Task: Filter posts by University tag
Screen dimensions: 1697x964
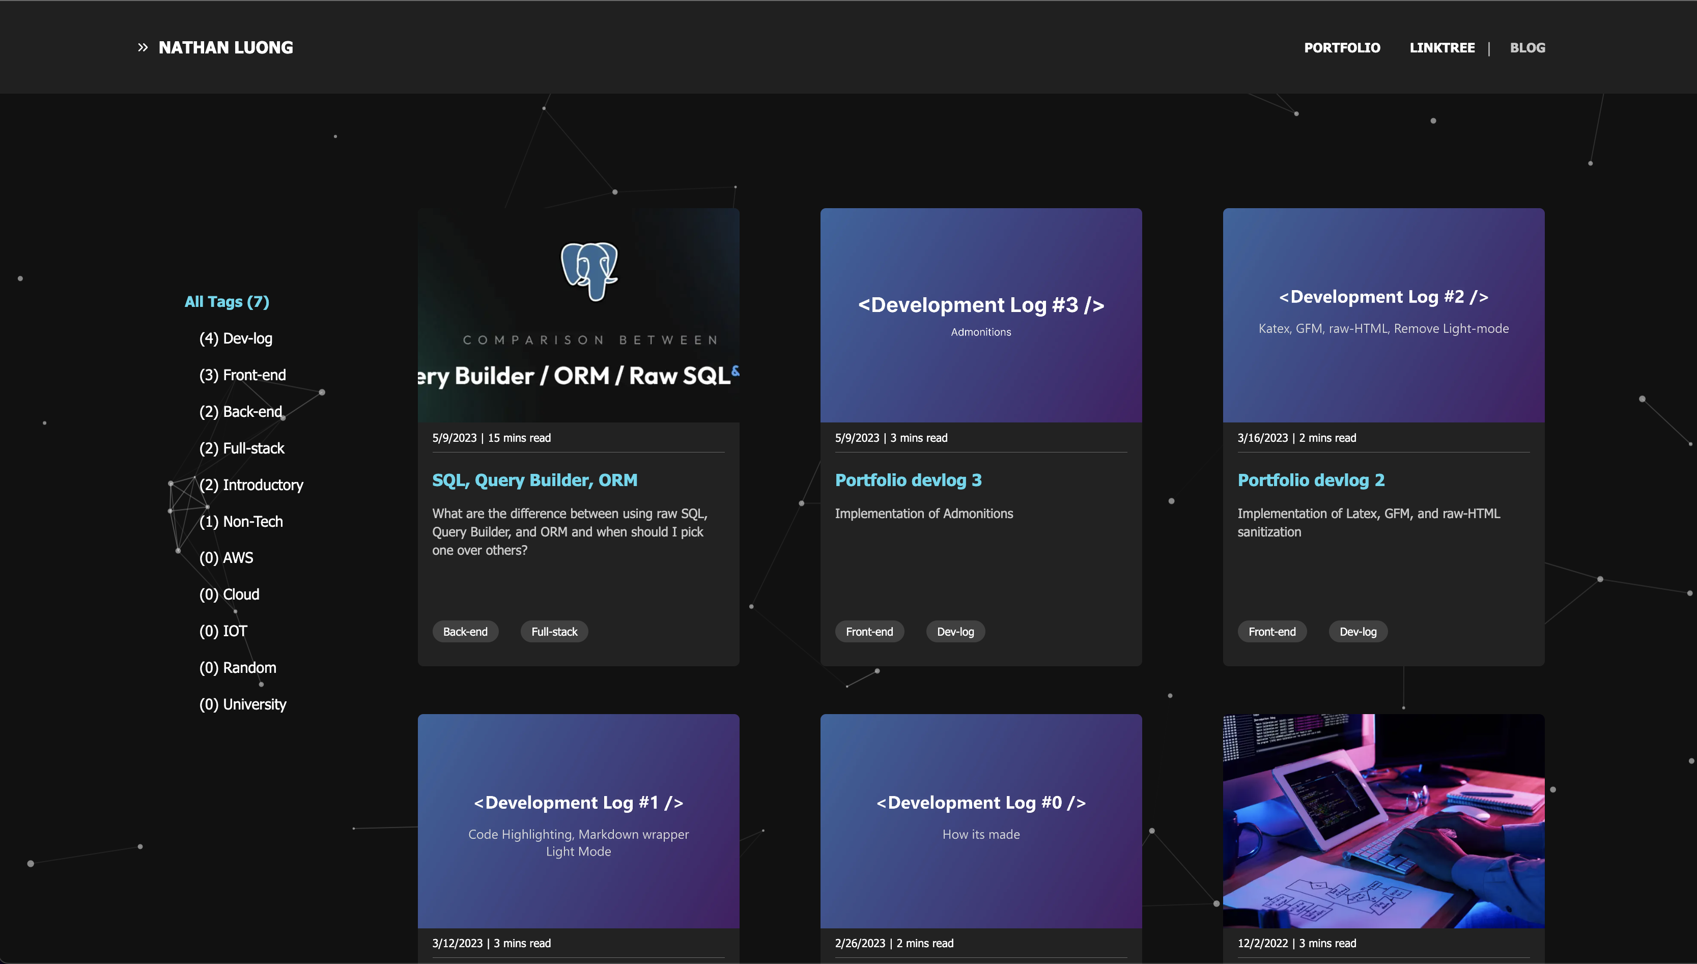Action: pyautogui.click(x=242, y=704)
